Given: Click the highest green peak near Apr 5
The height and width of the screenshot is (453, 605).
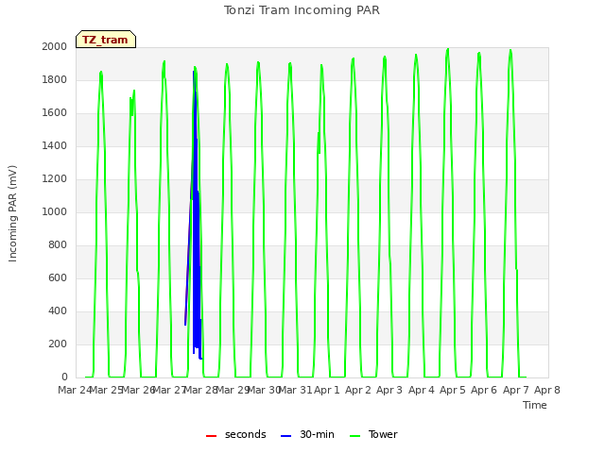Looking at the screenshot, I should coord(447,50).
